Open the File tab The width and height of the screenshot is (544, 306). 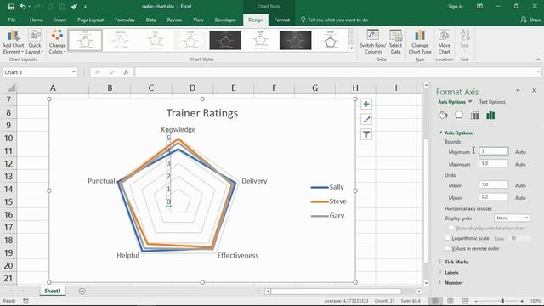pos(12,20)
